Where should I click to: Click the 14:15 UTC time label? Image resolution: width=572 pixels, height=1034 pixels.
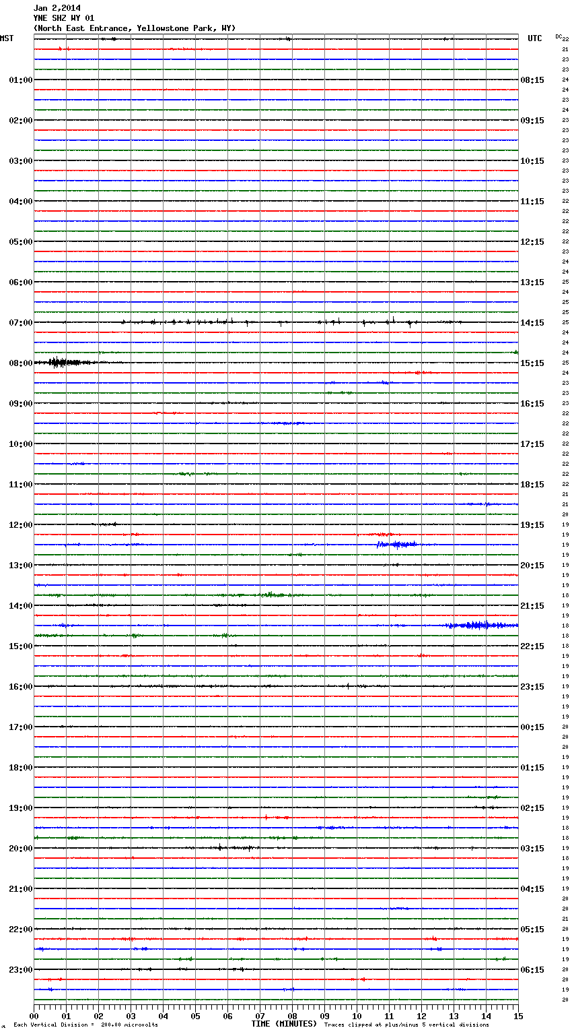532,323
